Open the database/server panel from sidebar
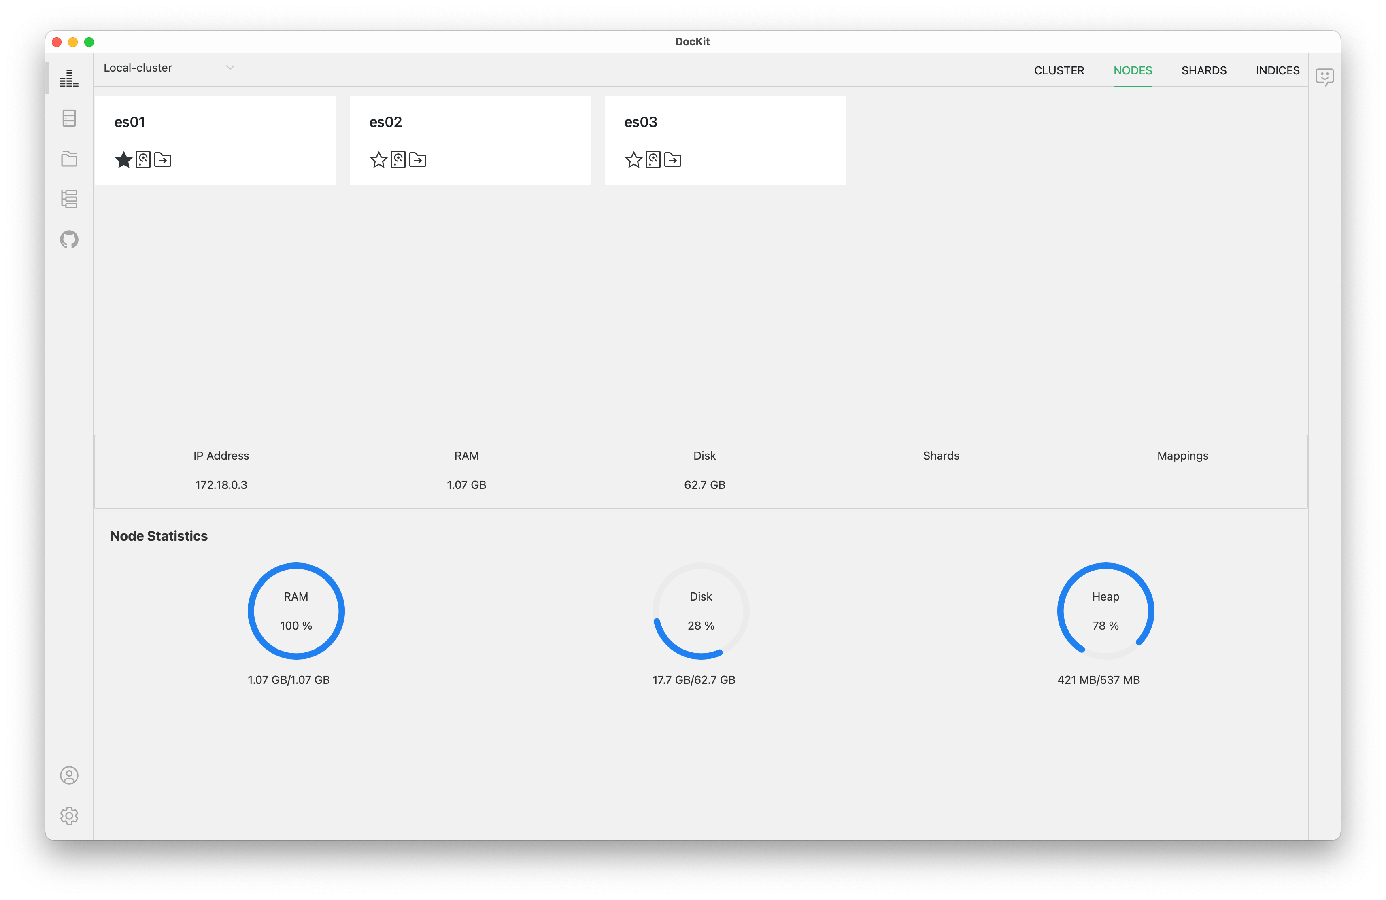 click(x=69, y=118)
